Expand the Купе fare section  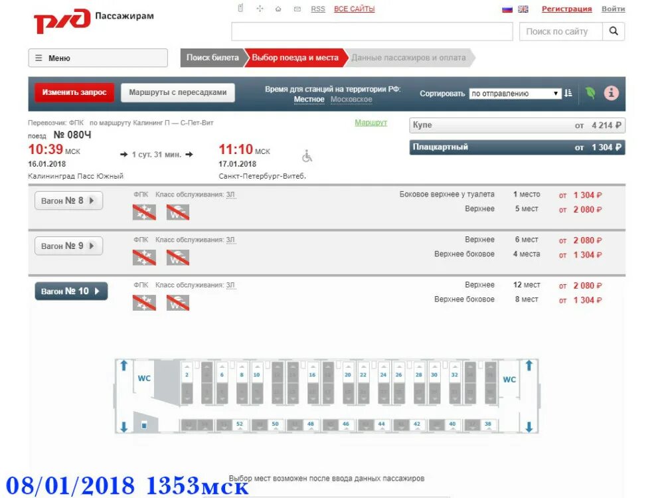pyautogui.click(x=517, y=125)
